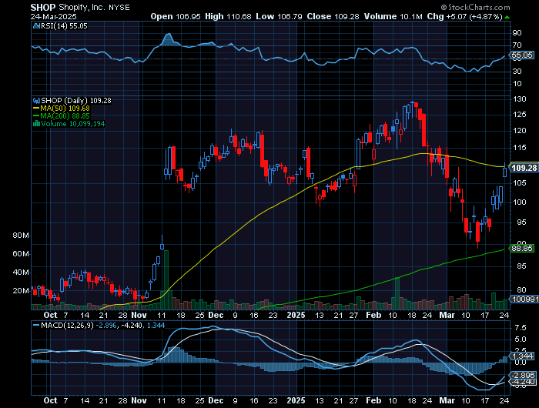Select the MA(50) 109.68 legend text

pyautogui.click(x=65, y=109)
